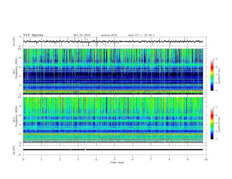
Task: Click the ch.2 spectrogram color scale bar
Action: pyautogui.click(x=212, y=123)
